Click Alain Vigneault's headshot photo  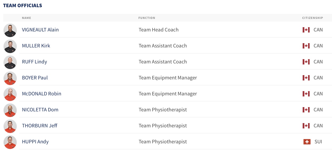coord(10,30)
